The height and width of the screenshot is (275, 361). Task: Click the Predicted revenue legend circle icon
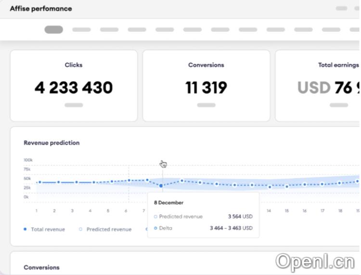[80, 229]
